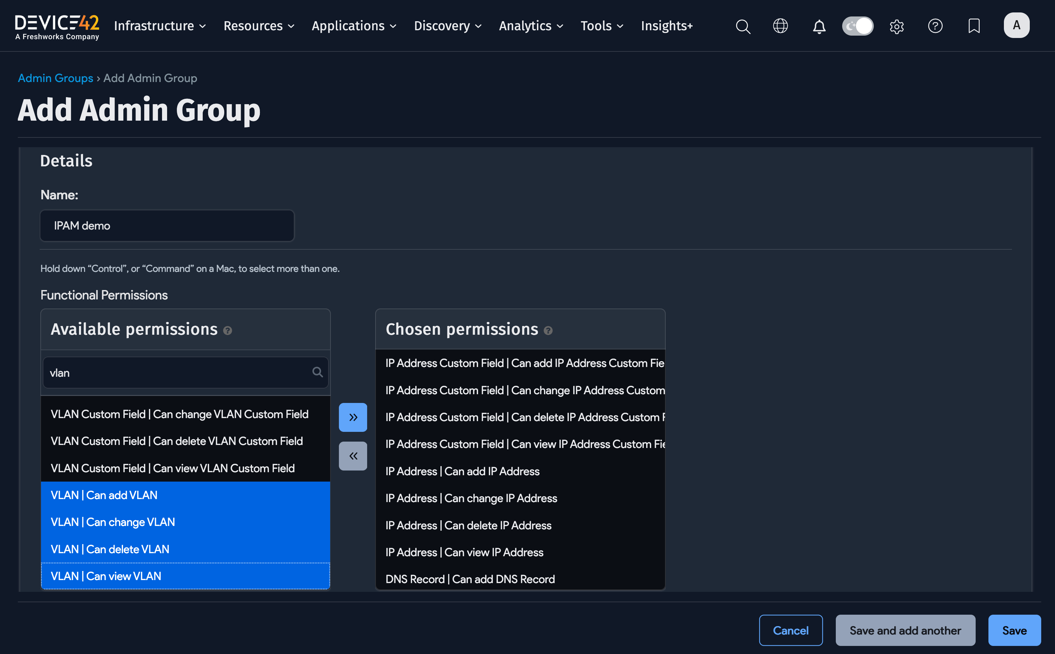Open the Insights+ menu
This screenshot has width=1055, height=654.
coord(666,26)
